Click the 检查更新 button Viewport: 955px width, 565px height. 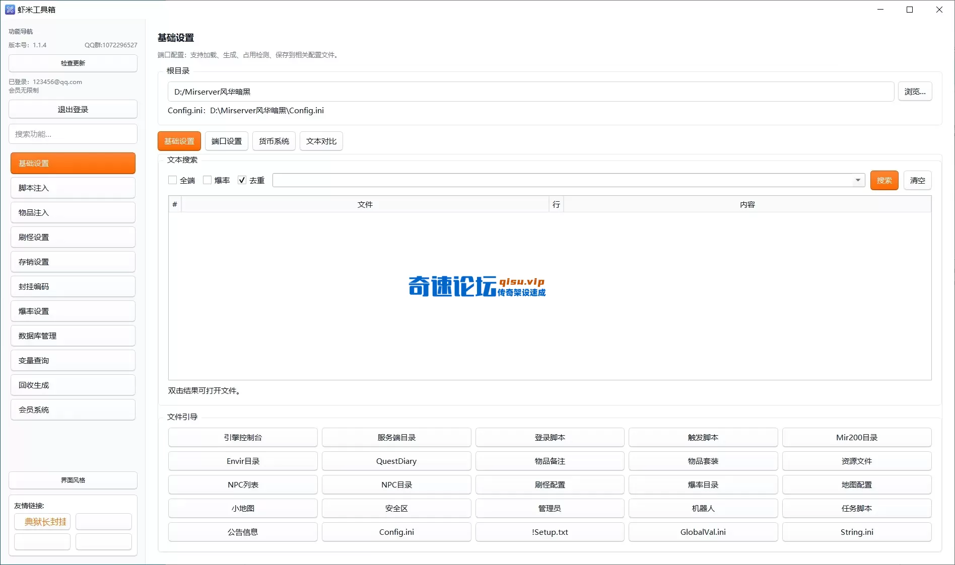tap(73, 63)
